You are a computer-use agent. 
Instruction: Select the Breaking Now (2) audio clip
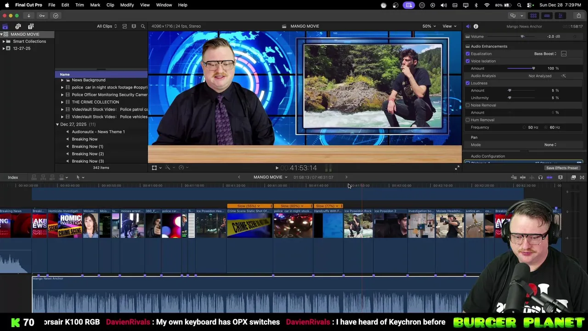[x=88, y=154]
